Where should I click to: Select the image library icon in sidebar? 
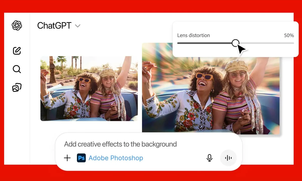[17, 87]
